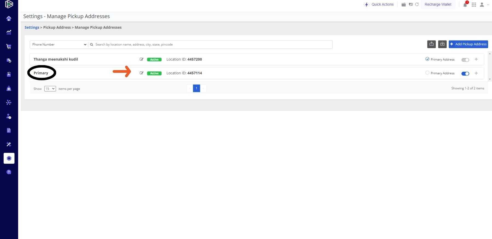The height and width of the screenshot is (239, 492).
Task: Toggle the active switch for location 4457114
Action: 465,73
